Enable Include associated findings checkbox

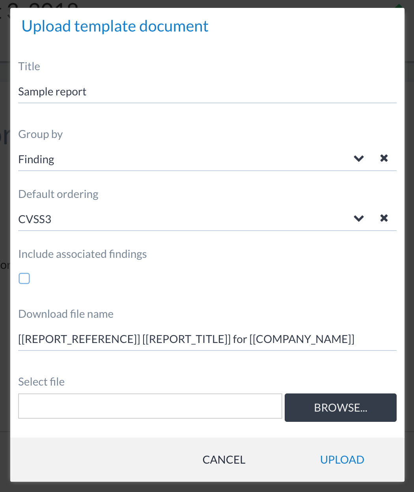[x=24, y=279]
